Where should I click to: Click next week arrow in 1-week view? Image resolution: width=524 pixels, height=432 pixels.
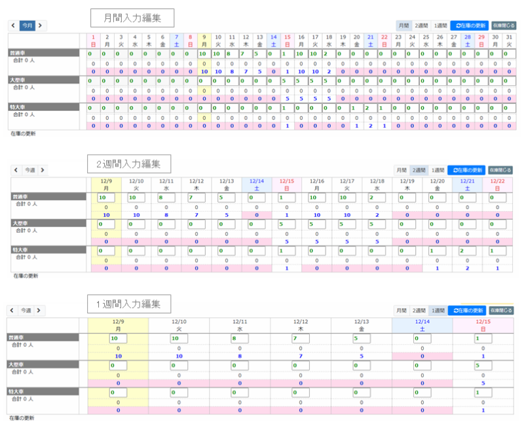pyautogui.click(x=39, y=310)
